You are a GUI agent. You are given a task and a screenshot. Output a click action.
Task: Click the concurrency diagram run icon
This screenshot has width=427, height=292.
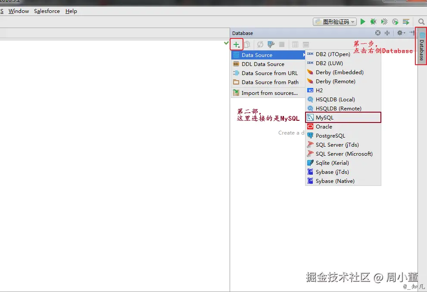pyautogui.click(x=406, y=22)
